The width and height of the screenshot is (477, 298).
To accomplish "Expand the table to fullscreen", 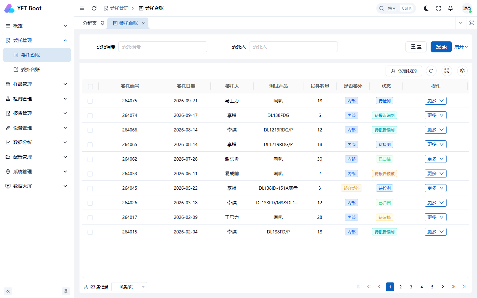I will (447, 71).
